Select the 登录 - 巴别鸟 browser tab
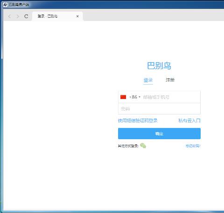Viewport: 224px width, 213px height. (57, 16)
